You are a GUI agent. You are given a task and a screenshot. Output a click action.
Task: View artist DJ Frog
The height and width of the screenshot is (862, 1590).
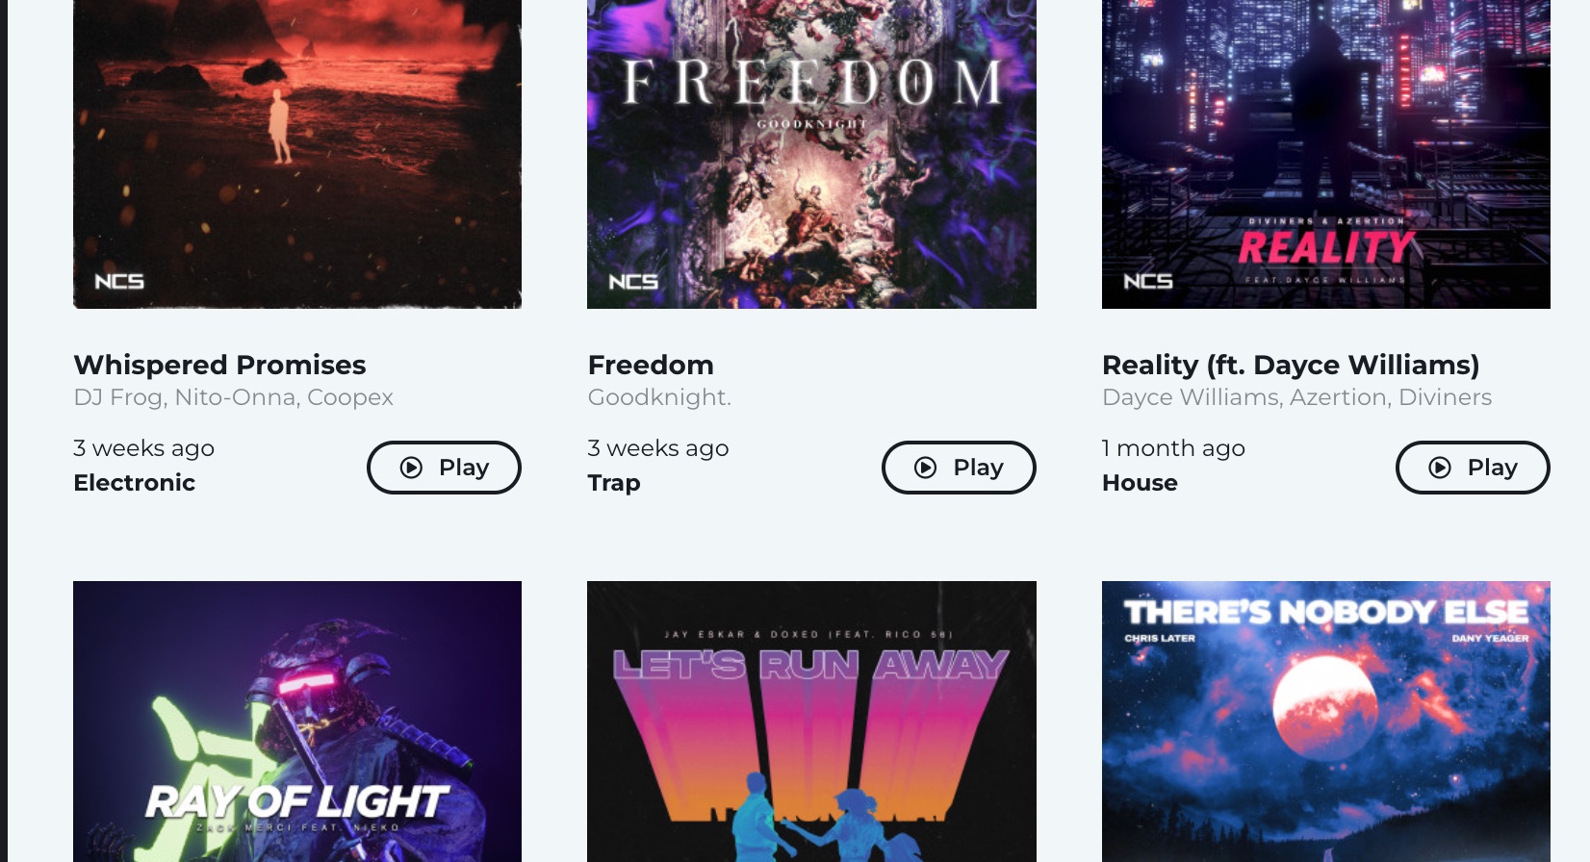118,397
